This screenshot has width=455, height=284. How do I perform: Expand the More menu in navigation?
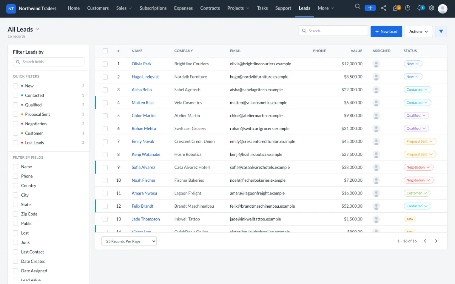pos(326,8)
